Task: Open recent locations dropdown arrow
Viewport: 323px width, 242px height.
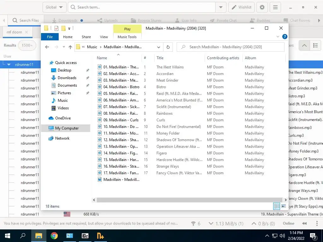Action: tap(64, 47)
